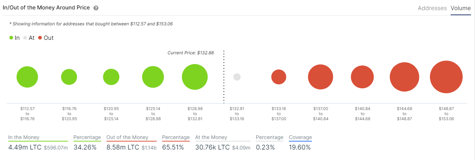The image size is (475, 160).
Task: Toggle the red Out legend item
Action: click(x=46, y=38)
